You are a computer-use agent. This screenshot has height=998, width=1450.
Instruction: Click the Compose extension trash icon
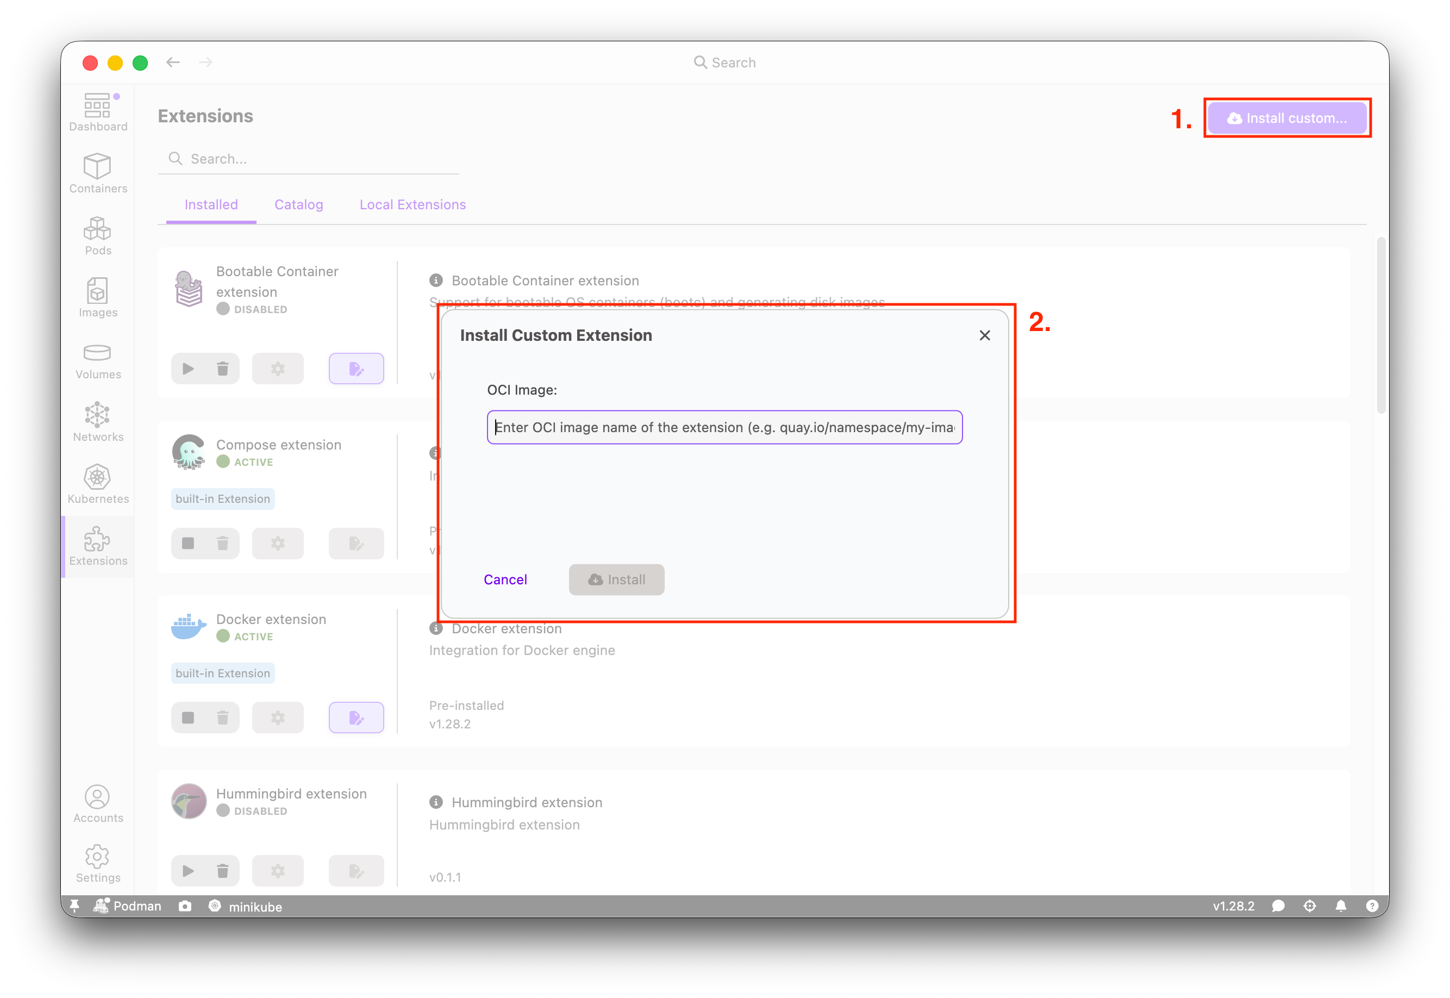pyautogui.click(x=222, y=543)
